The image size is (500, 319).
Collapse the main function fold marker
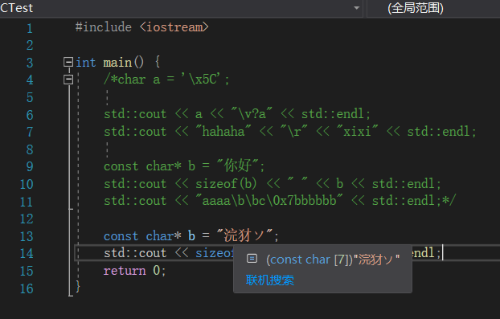68,62
